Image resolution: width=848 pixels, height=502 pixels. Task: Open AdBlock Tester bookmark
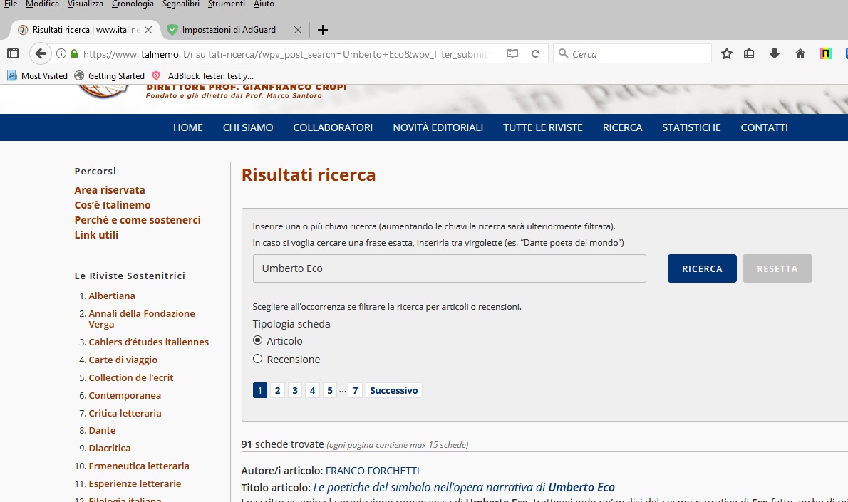tap(202, 75)
